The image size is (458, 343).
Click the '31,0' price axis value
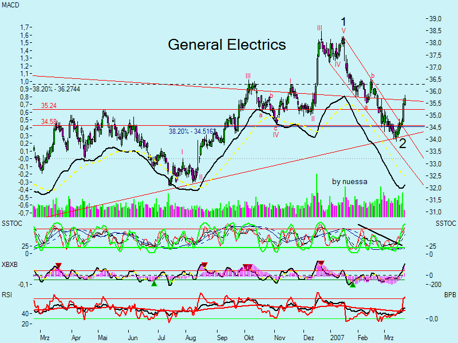pyautogui.click(x=435, y=212)
